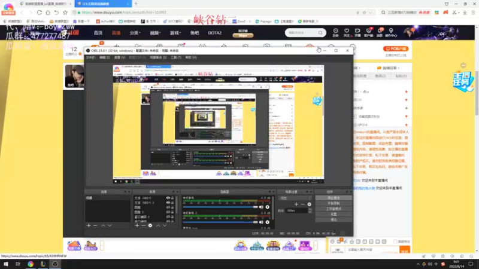Click the browser home icon
This screenshot has height=269, width=479.
click(48, 13)
